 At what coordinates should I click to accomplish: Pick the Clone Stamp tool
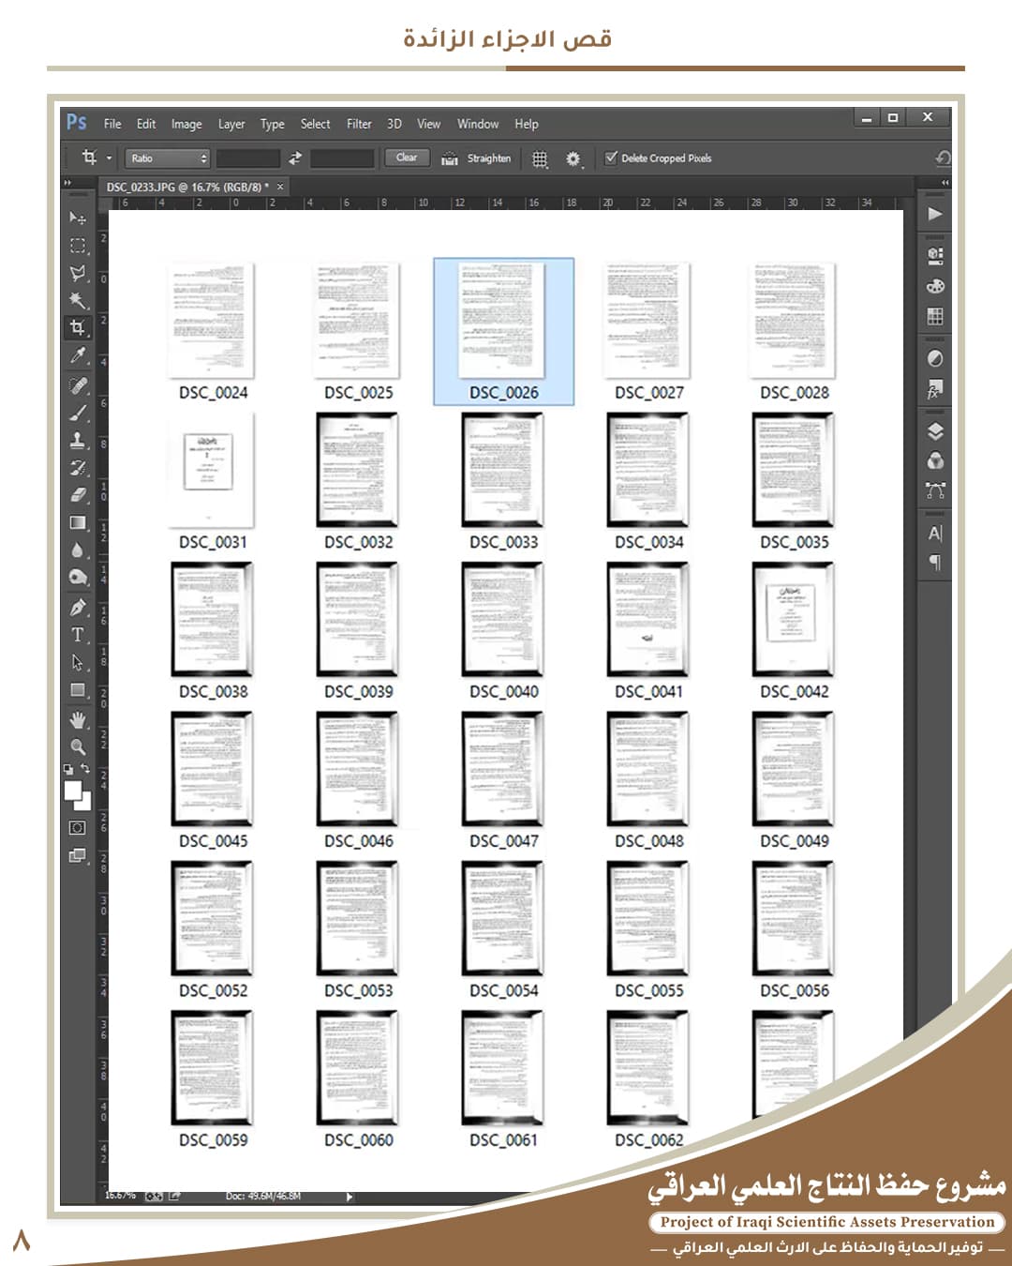coord(78,440)
